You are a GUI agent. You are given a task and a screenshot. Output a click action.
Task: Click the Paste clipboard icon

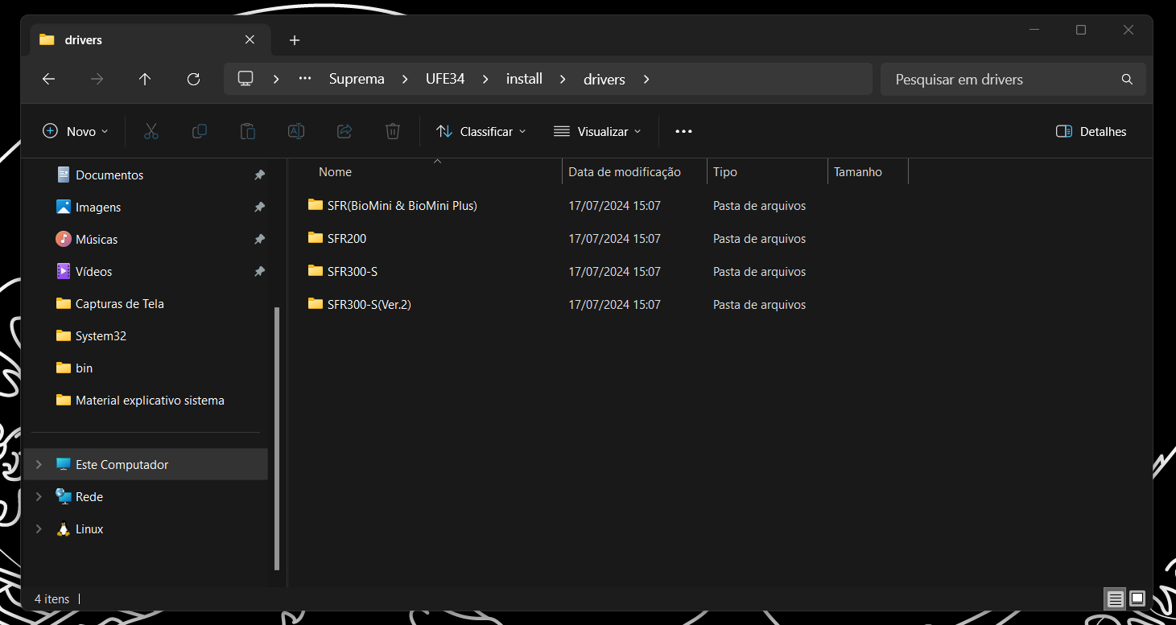(248, 131)
